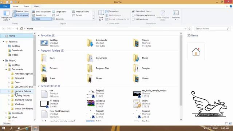233x131 pixels.
Task: Switch to Medium icons layout
Action: 80,12
